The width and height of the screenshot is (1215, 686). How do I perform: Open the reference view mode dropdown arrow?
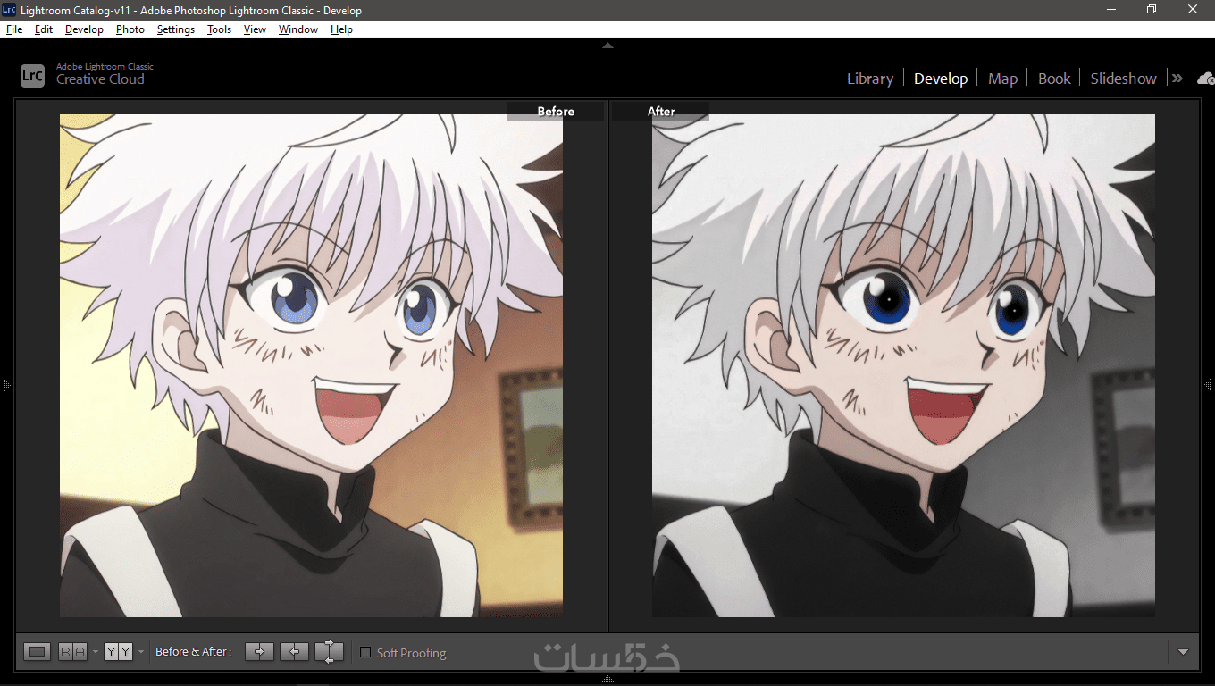coord(96,653)
